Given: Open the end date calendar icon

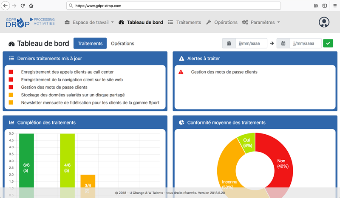Looking at the screenshot, I should pyautogui.click(x=283, y=43).
